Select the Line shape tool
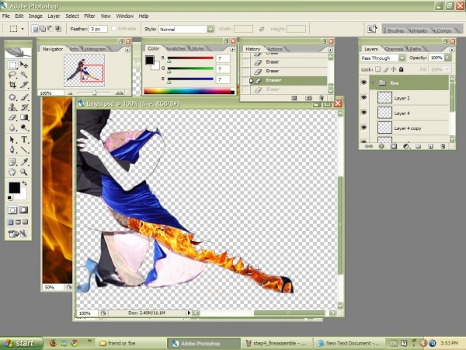This screenshot has height=350, width=466. [x=24, y=149]
